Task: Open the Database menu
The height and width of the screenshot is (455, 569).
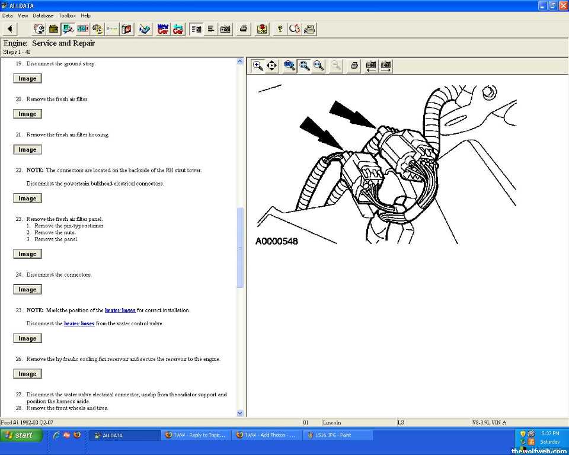Action: click(x=43, y=15)
